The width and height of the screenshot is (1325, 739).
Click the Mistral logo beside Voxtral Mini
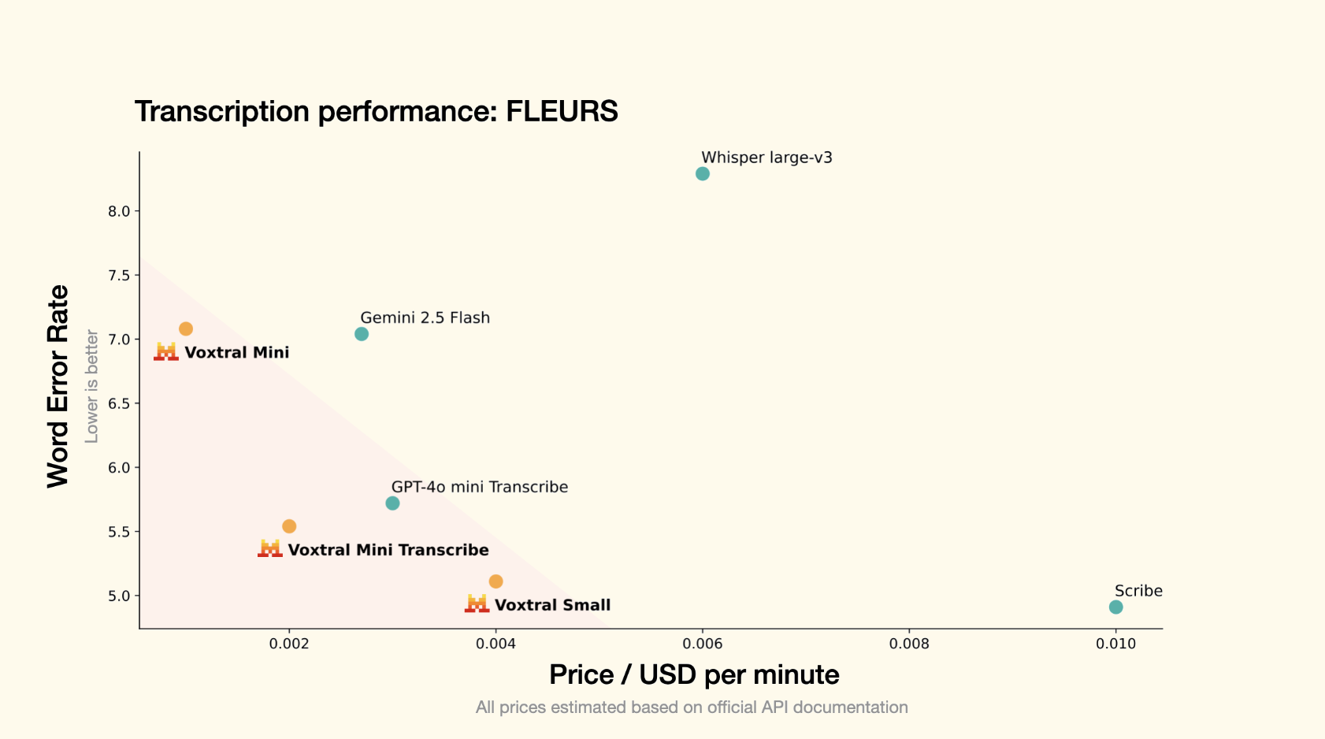166,351
